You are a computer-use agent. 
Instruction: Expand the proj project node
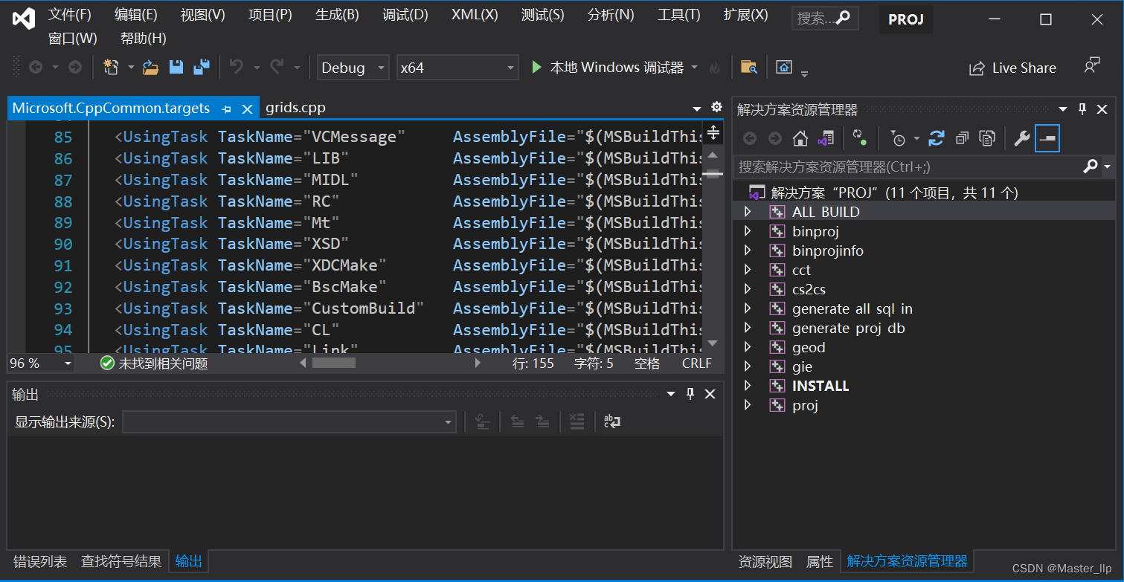pyautogui.click(x=748, y=405)
